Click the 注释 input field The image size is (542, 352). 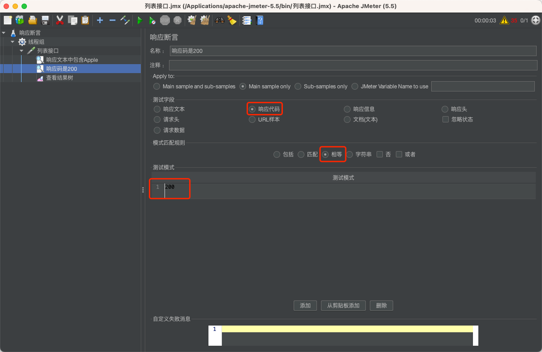click(314, 65)
